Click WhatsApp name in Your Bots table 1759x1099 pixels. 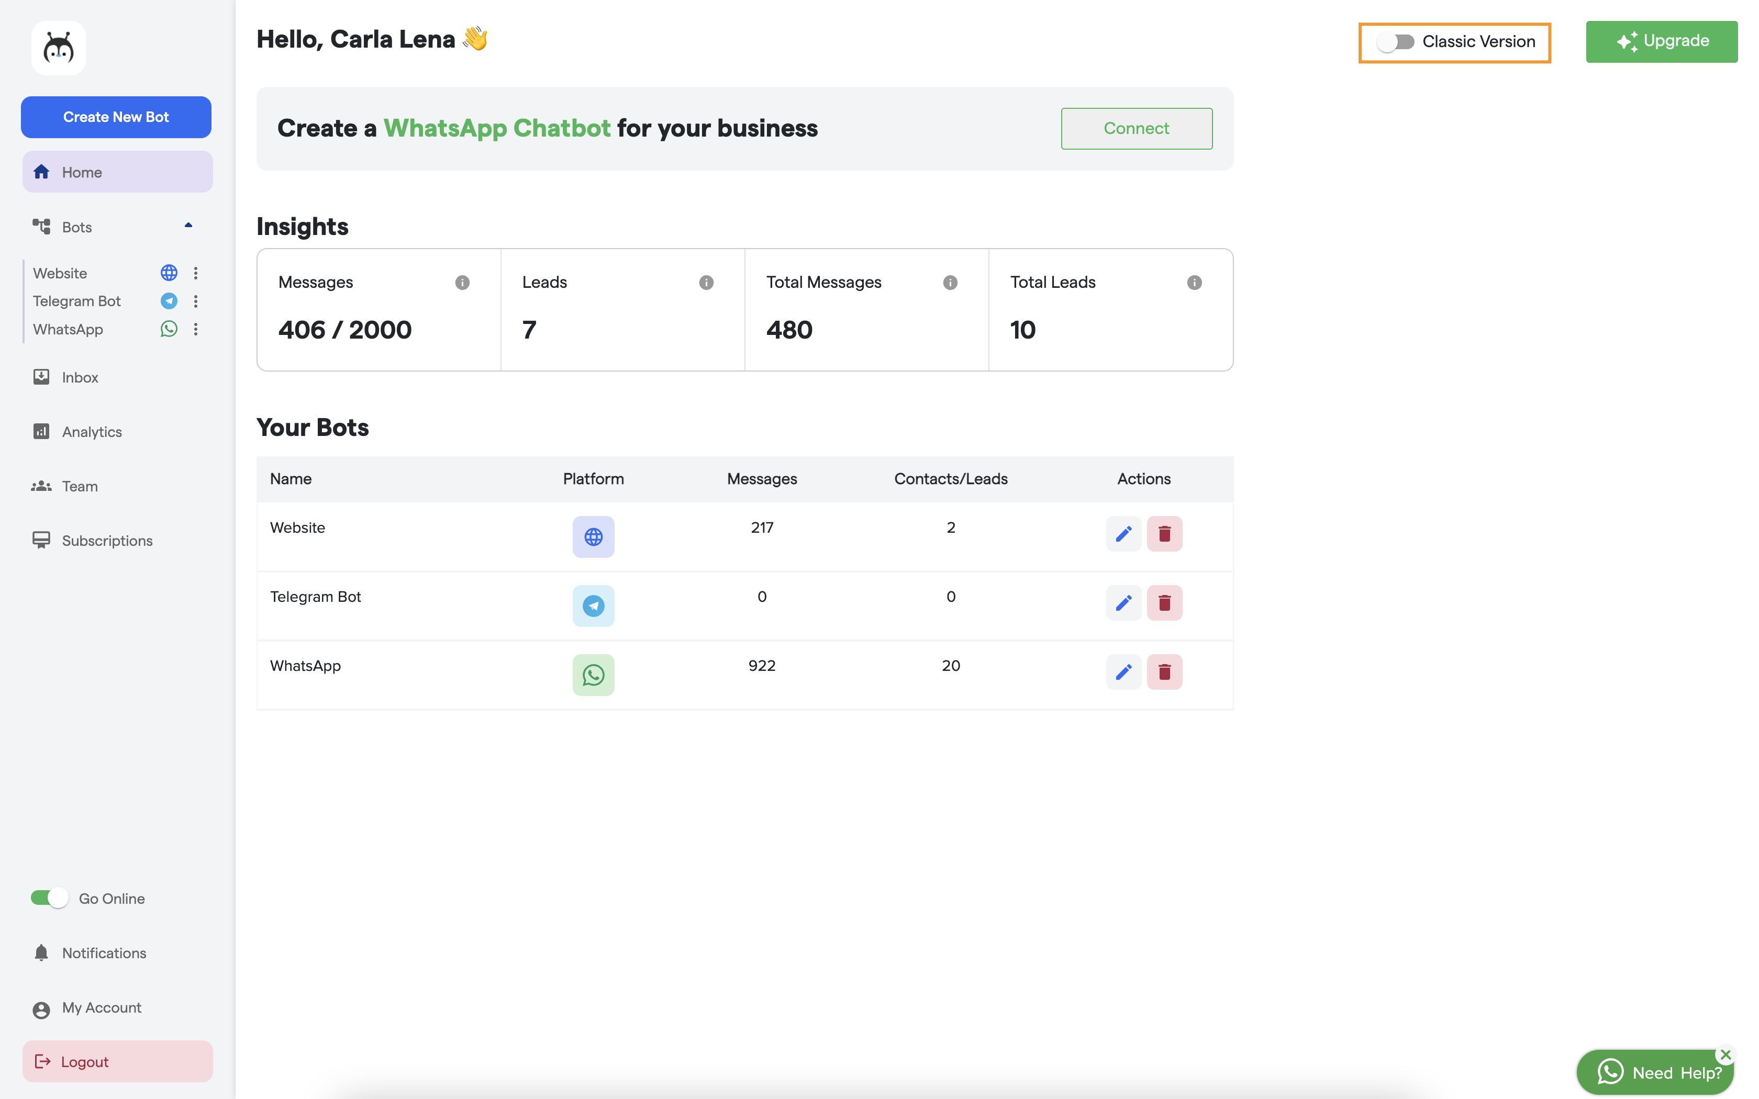(305, 666)
